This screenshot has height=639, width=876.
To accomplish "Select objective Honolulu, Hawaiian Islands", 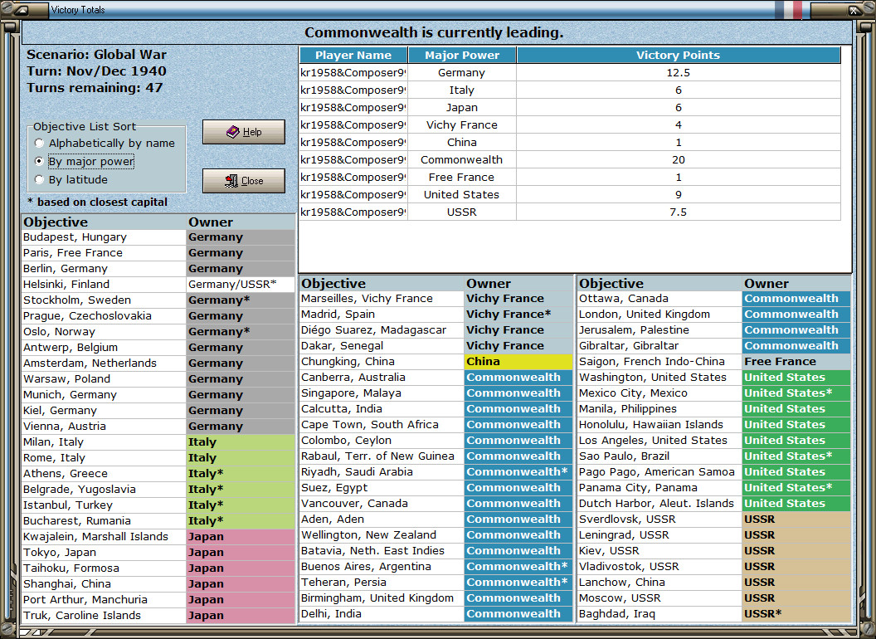I will click(x=659, y=424).
